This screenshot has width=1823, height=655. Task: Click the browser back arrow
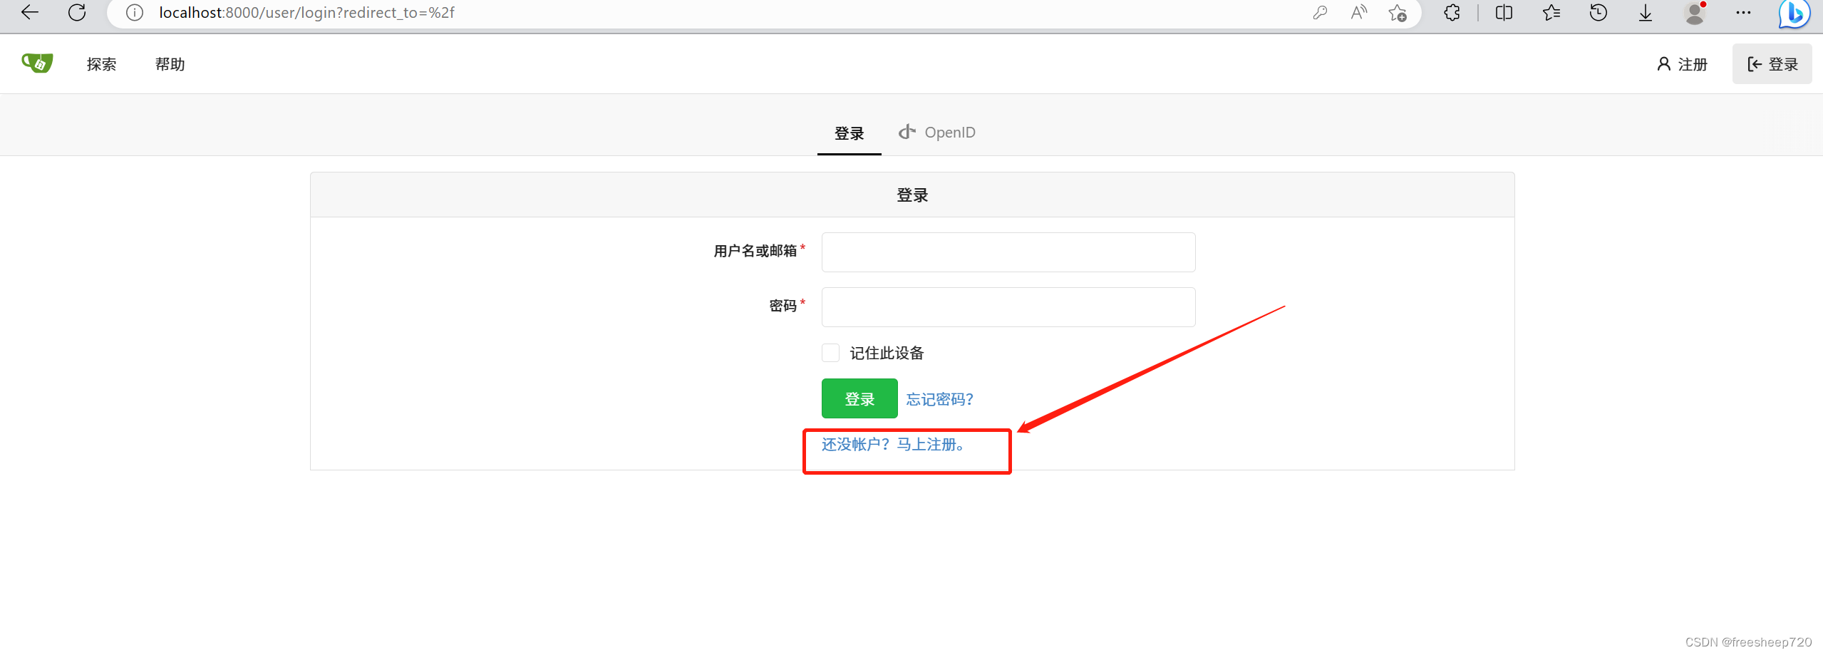pos(30,12)
